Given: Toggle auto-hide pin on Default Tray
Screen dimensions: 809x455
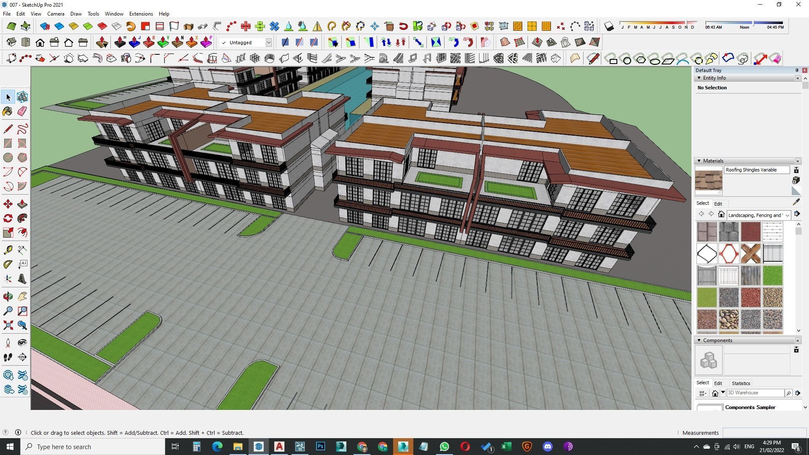Looking at the screenshot, I should [797, 70].
